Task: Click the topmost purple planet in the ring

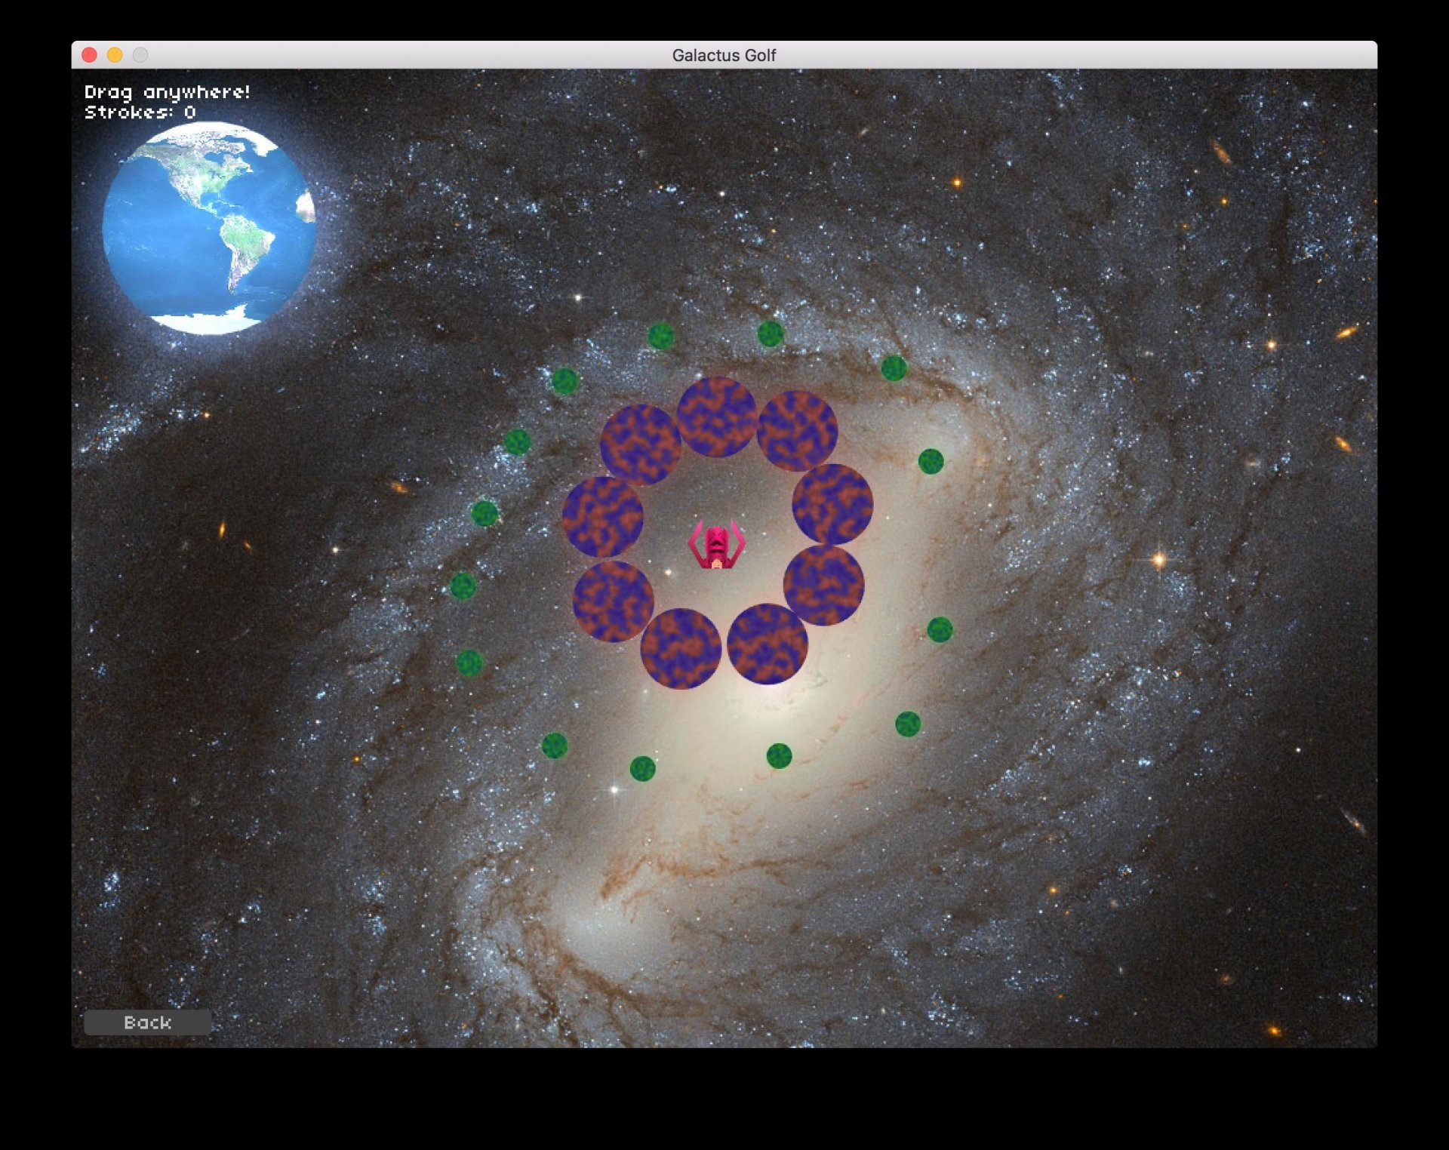Action: [x=716, y=417]
